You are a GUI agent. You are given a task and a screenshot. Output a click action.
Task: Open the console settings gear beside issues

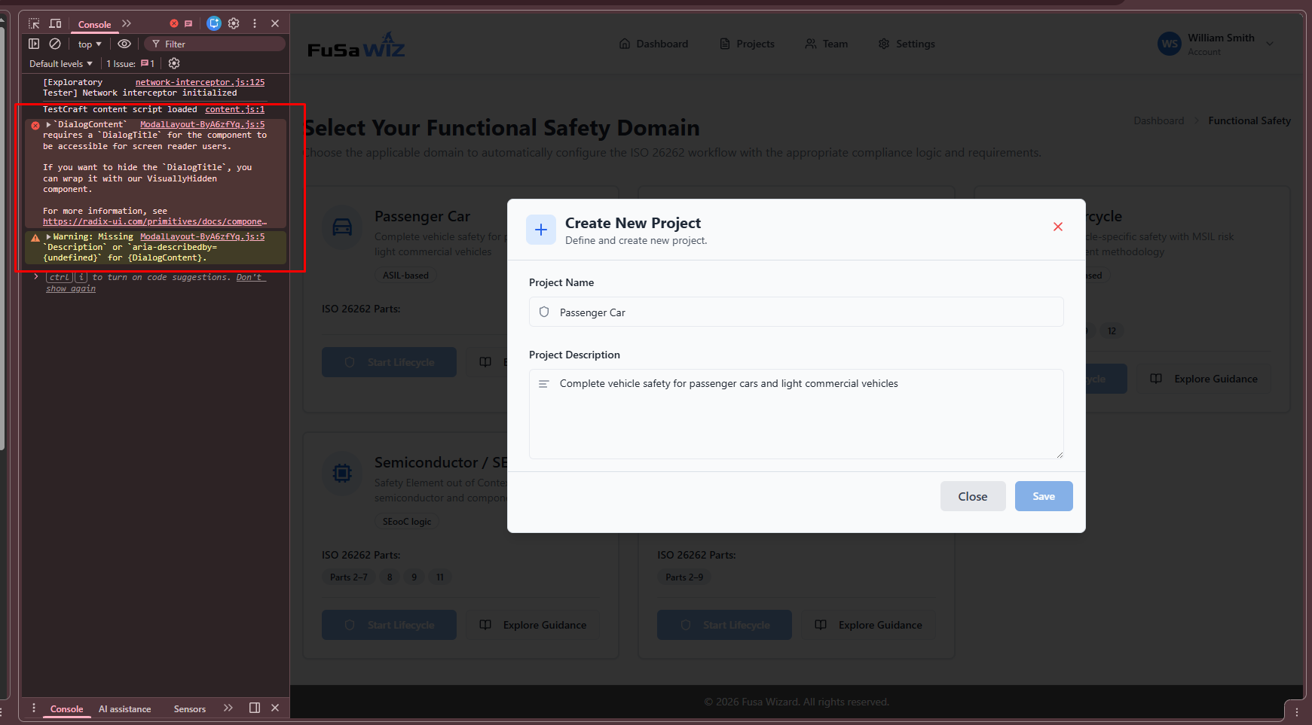(x=174, y=63)
